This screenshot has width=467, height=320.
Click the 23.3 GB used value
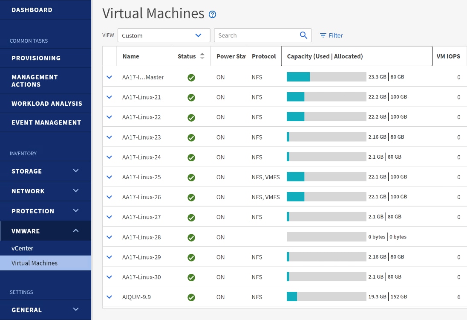pos(377,77)
